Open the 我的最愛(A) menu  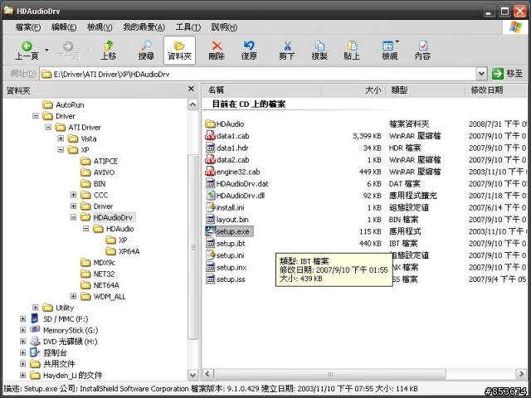144,27
